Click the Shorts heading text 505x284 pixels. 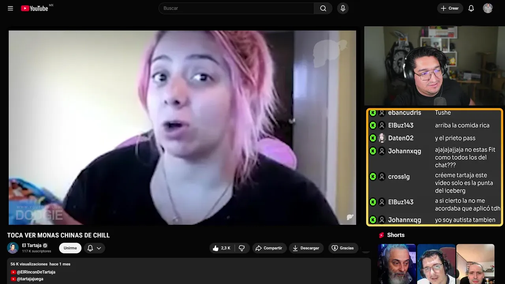click(396, 235)
